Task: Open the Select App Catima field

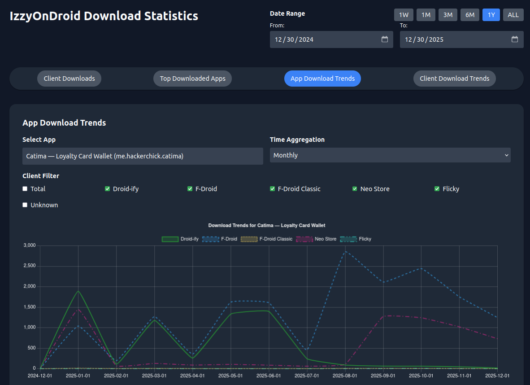Action: (x=143, y=156)
